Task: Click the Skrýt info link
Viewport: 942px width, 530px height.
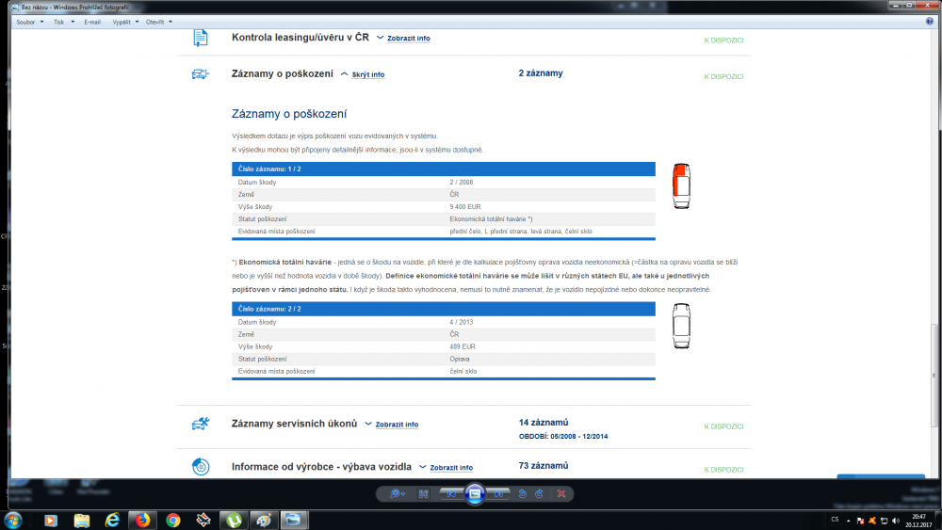Action: coord(367,75)
